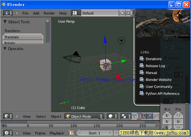Image resolution: width=191 pixels, height=137 pixels.
Task: Click the green Y axis manipulator arrow
Action: point(124,61)
